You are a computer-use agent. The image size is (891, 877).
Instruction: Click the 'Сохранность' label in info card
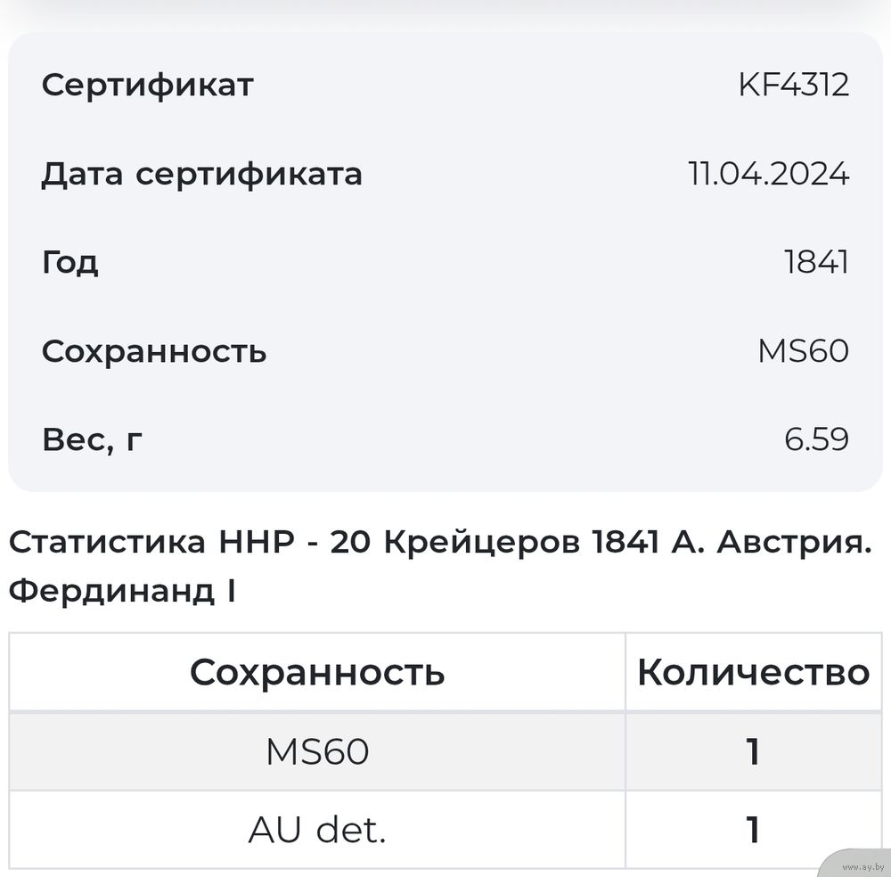click(x=154, y=351)
